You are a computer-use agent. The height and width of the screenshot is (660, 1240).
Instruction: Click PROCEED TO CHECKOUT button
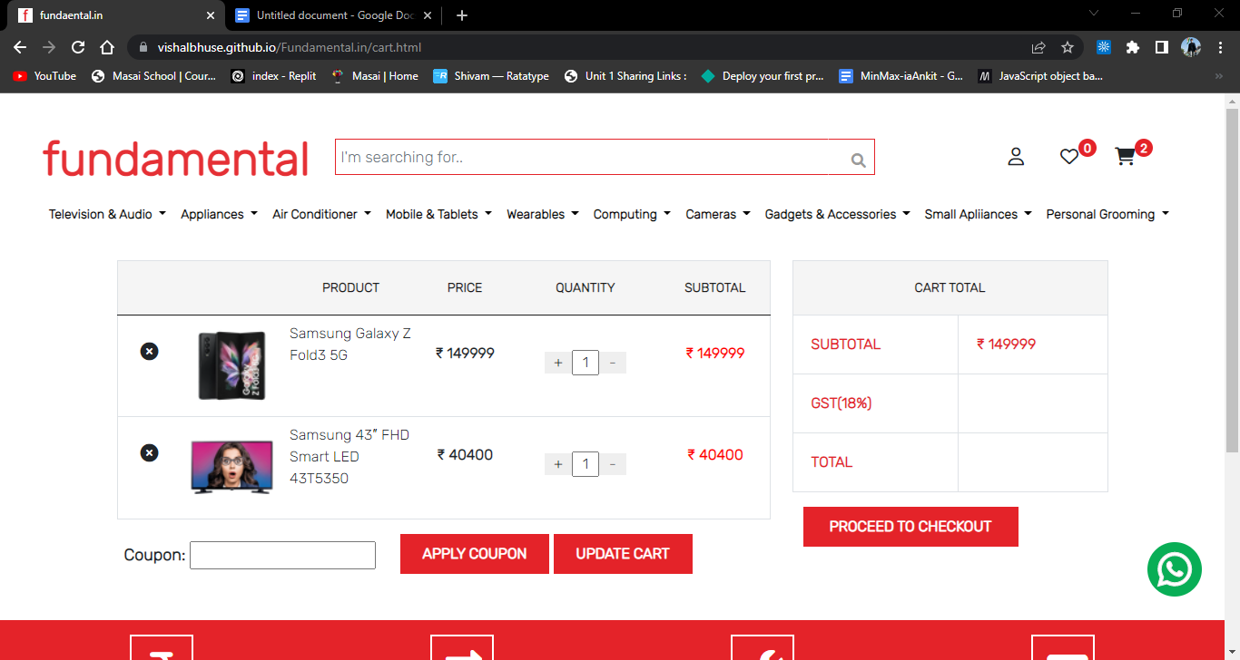(x=910, y=527)
